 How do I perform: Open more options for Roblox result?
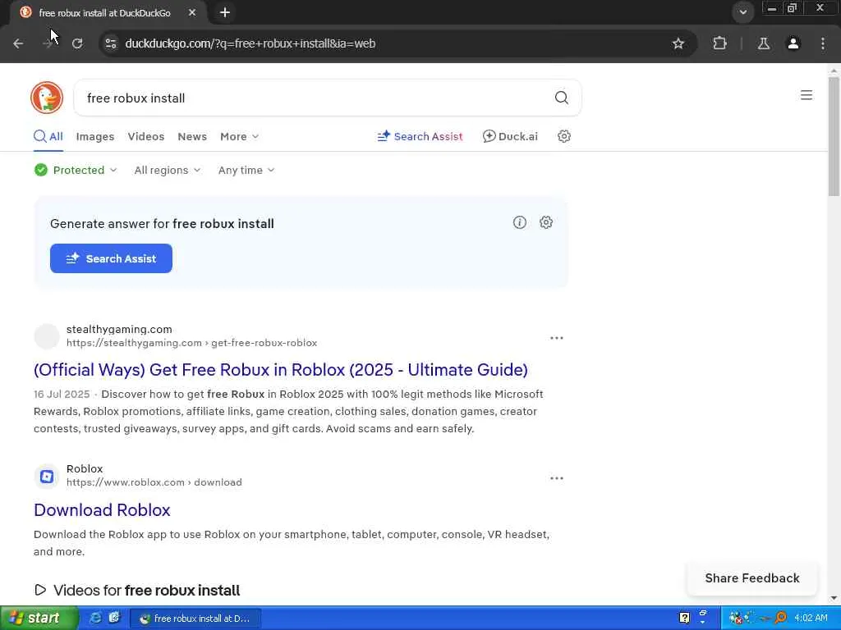pyautogui.click(x=557, y=478)
